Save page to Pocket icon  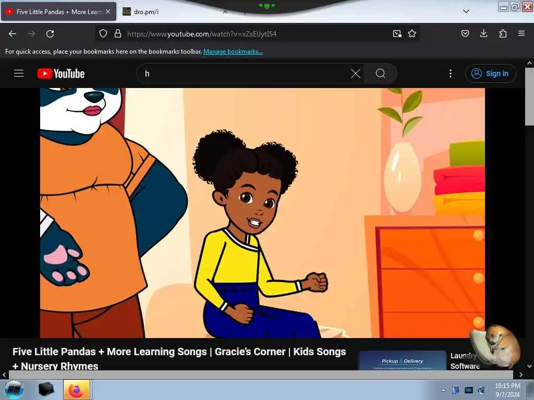[465, 33]
